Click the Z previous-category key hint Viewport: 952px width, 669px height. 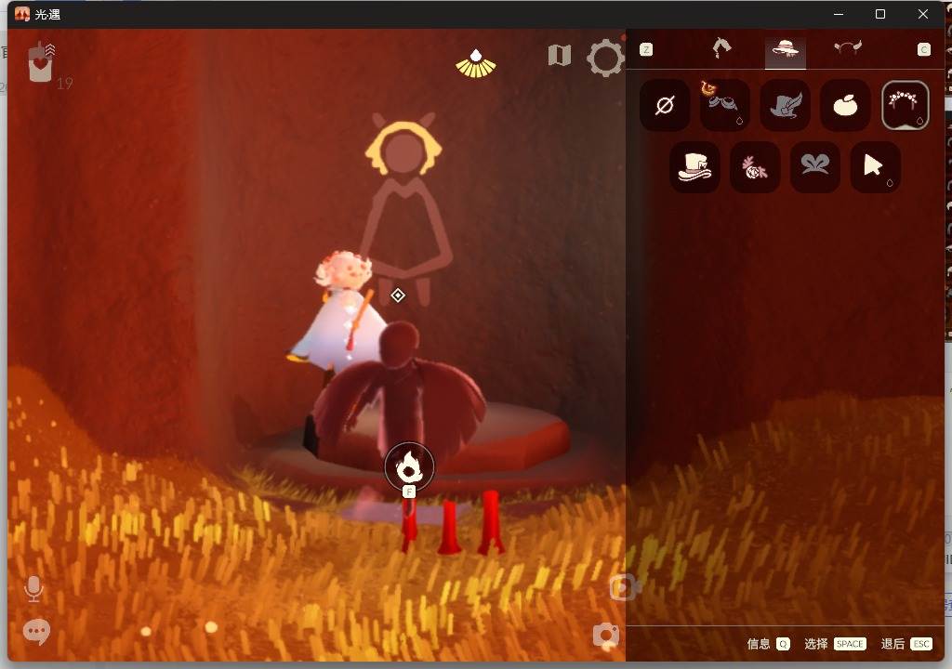tap(646, 50)
